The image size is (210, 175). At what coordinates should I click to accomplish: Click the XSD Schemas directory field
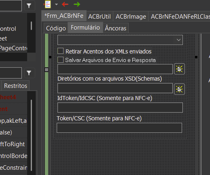pos(115,88)
